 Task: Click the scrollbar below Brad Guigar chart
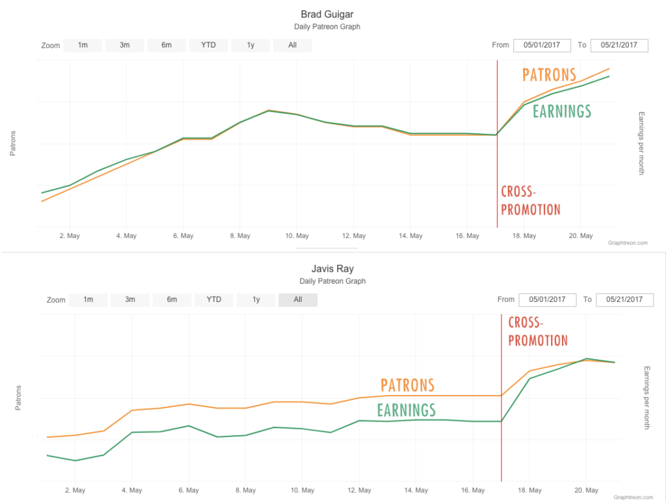coord(326,248)
